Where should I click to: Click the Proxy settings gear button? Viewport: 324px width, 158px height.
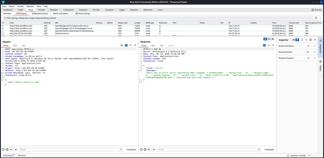[83, 14]
